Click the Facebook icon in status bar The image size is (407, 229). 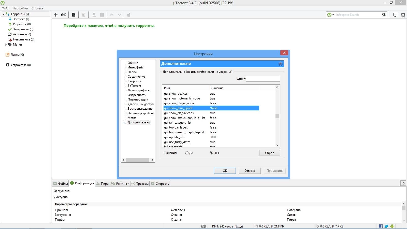click(x=381, y=226)
